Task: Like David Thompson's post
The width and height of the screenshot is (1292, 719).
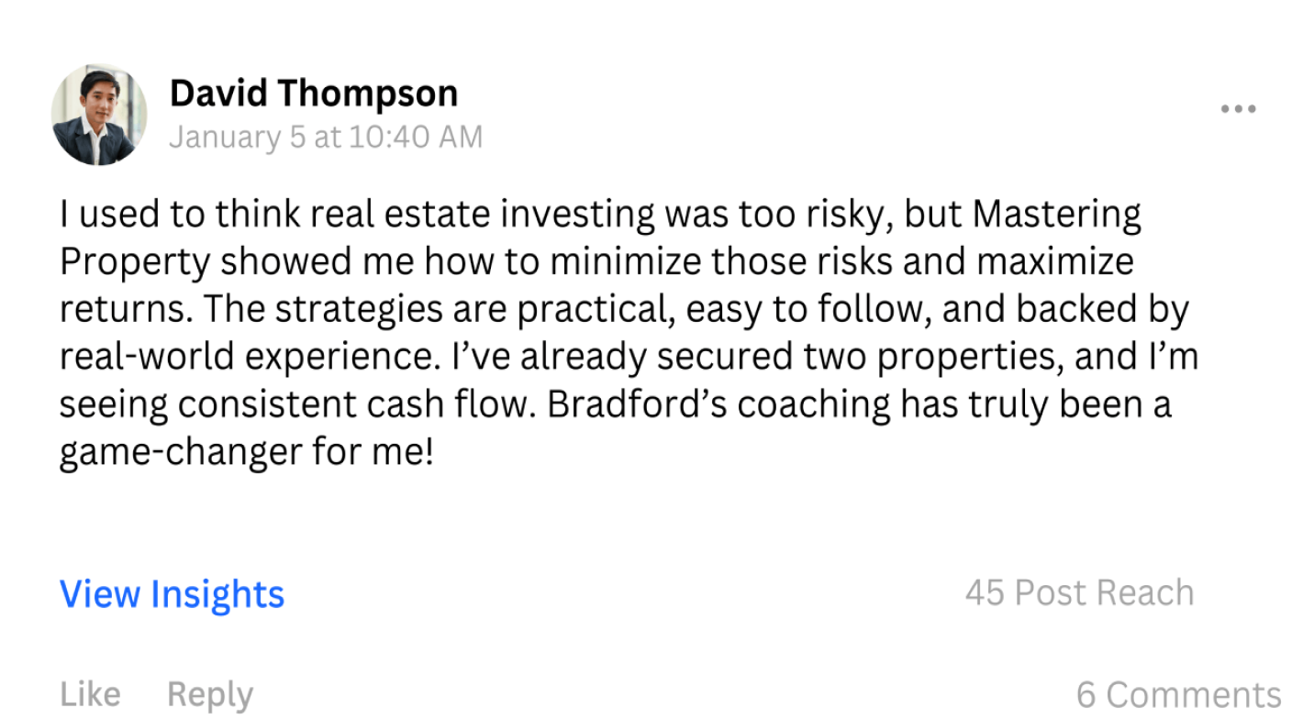Action: coord(90,694)
